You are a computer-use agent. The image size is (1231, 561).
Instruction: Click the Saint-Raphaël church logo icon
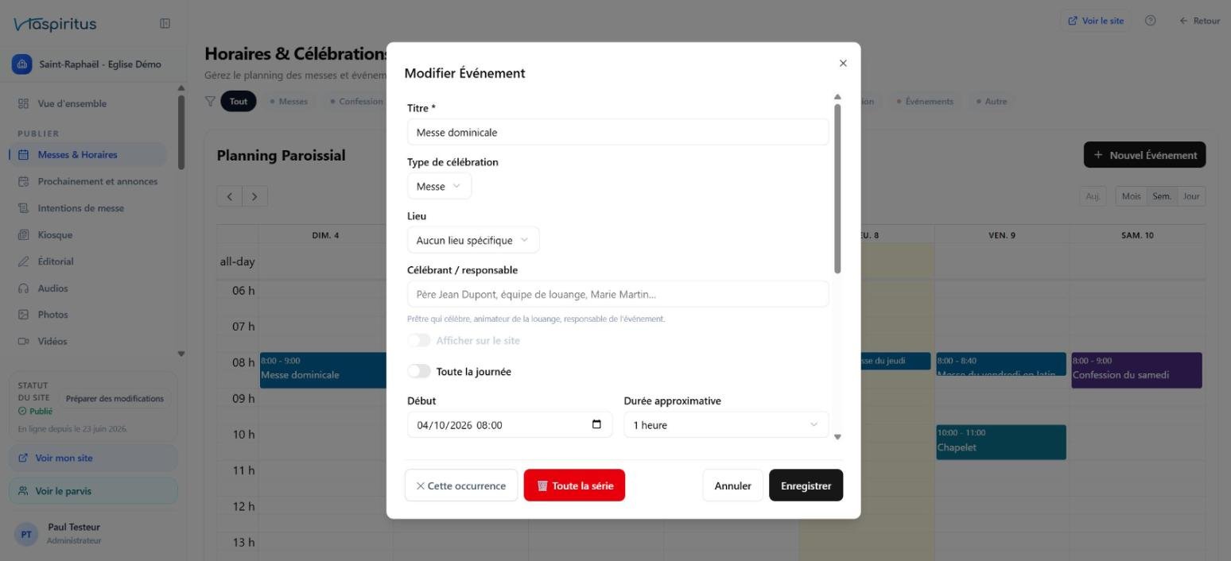[x=22, y=64]
